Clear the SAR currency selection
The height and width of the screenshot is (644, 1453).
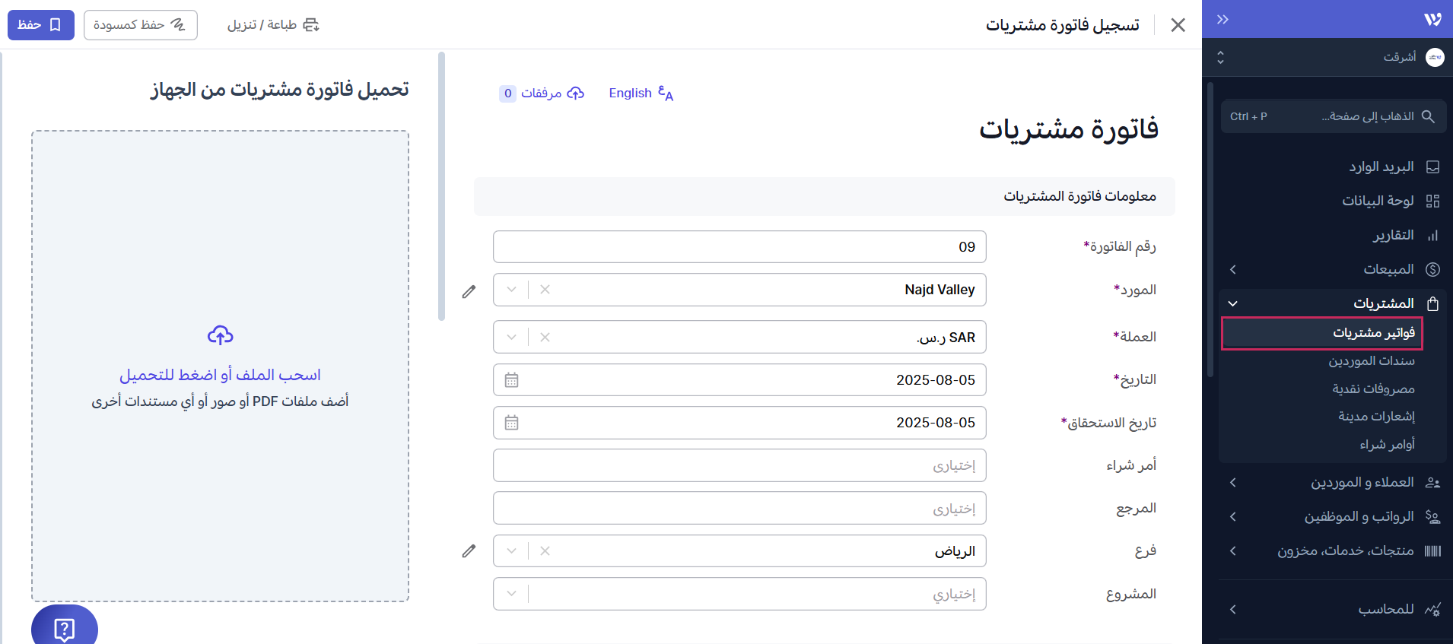point(545,338)
